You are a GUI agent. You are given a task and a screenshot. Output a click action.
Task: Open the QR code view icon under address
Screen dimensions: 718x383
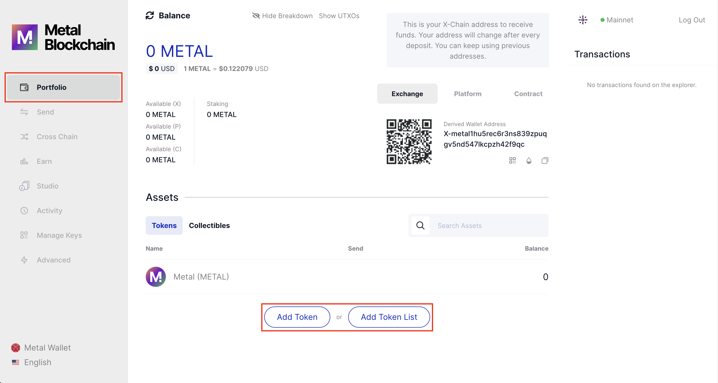click(x=512, y=161)
